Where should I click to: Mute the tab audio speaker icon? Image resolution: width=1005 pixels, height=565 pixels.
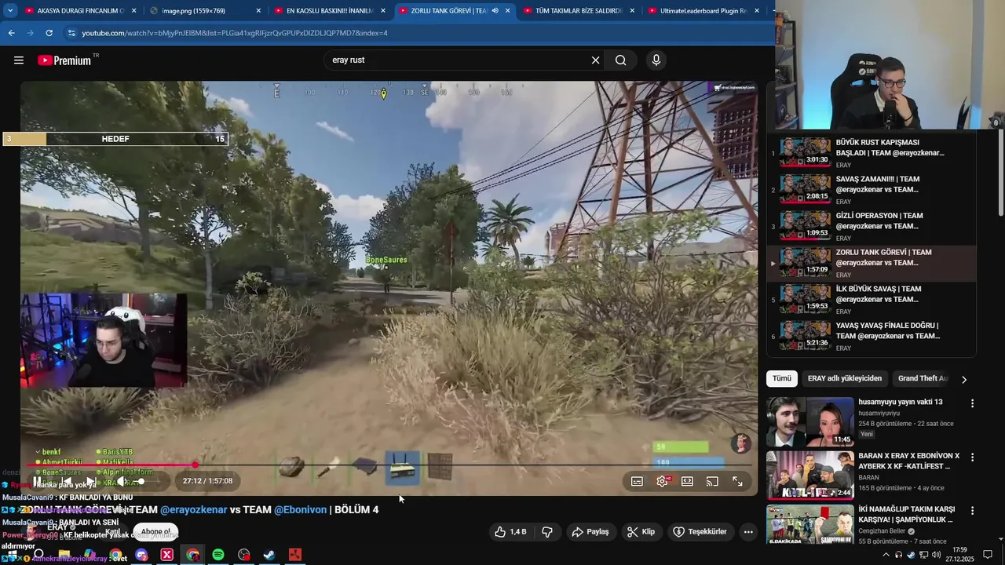pos(495,11)
